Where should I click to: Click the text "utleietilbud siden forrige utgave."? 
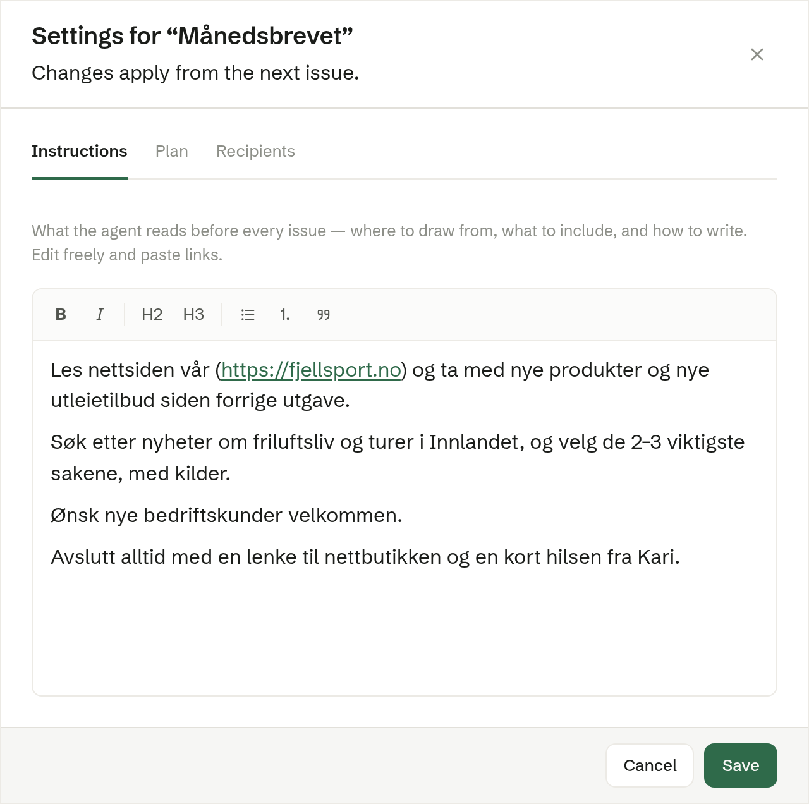click(200, 400)
